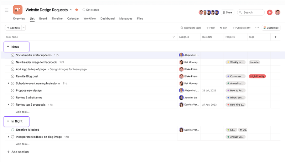Switch to the Calendar tab

click(73, 19)
